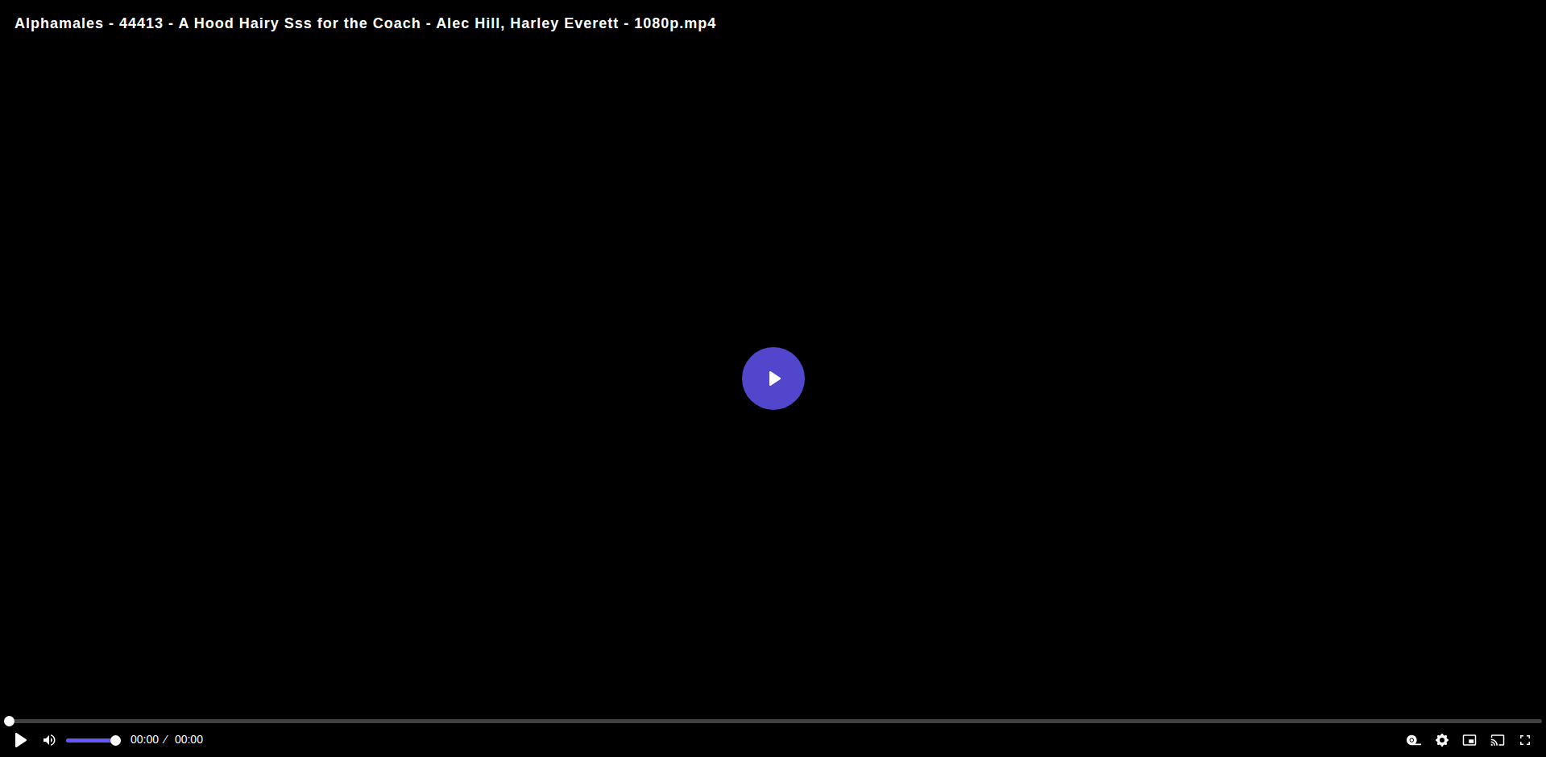1546x757 pixels.
Task: Click the total duration 00:00 display
Action: pos(189,739)
